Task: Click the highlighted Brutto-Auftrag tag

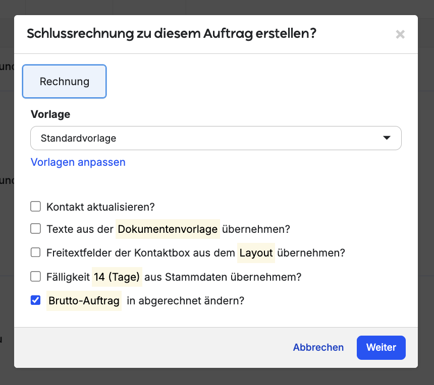Action: (84, 301)
